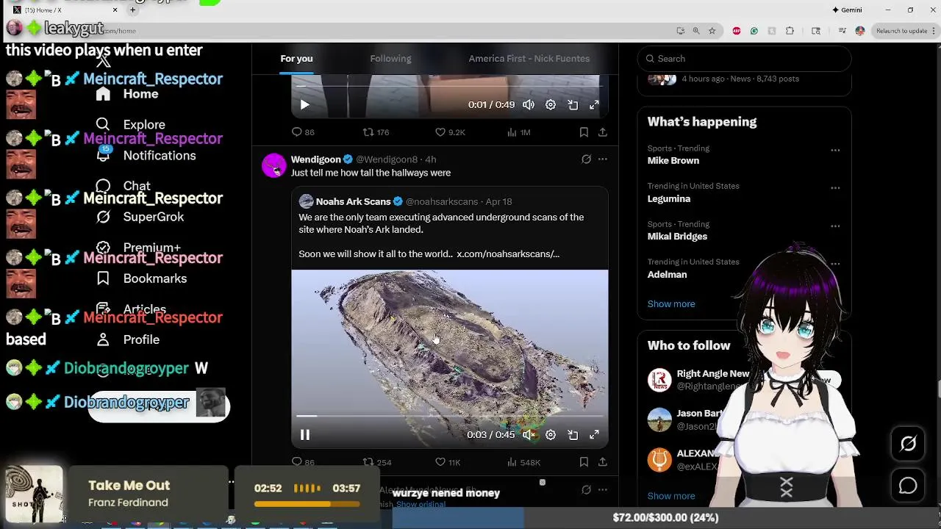Click the Grammarly extension icon
The width and height of the screenshot is (941, 529).
[x=754, y=31]
